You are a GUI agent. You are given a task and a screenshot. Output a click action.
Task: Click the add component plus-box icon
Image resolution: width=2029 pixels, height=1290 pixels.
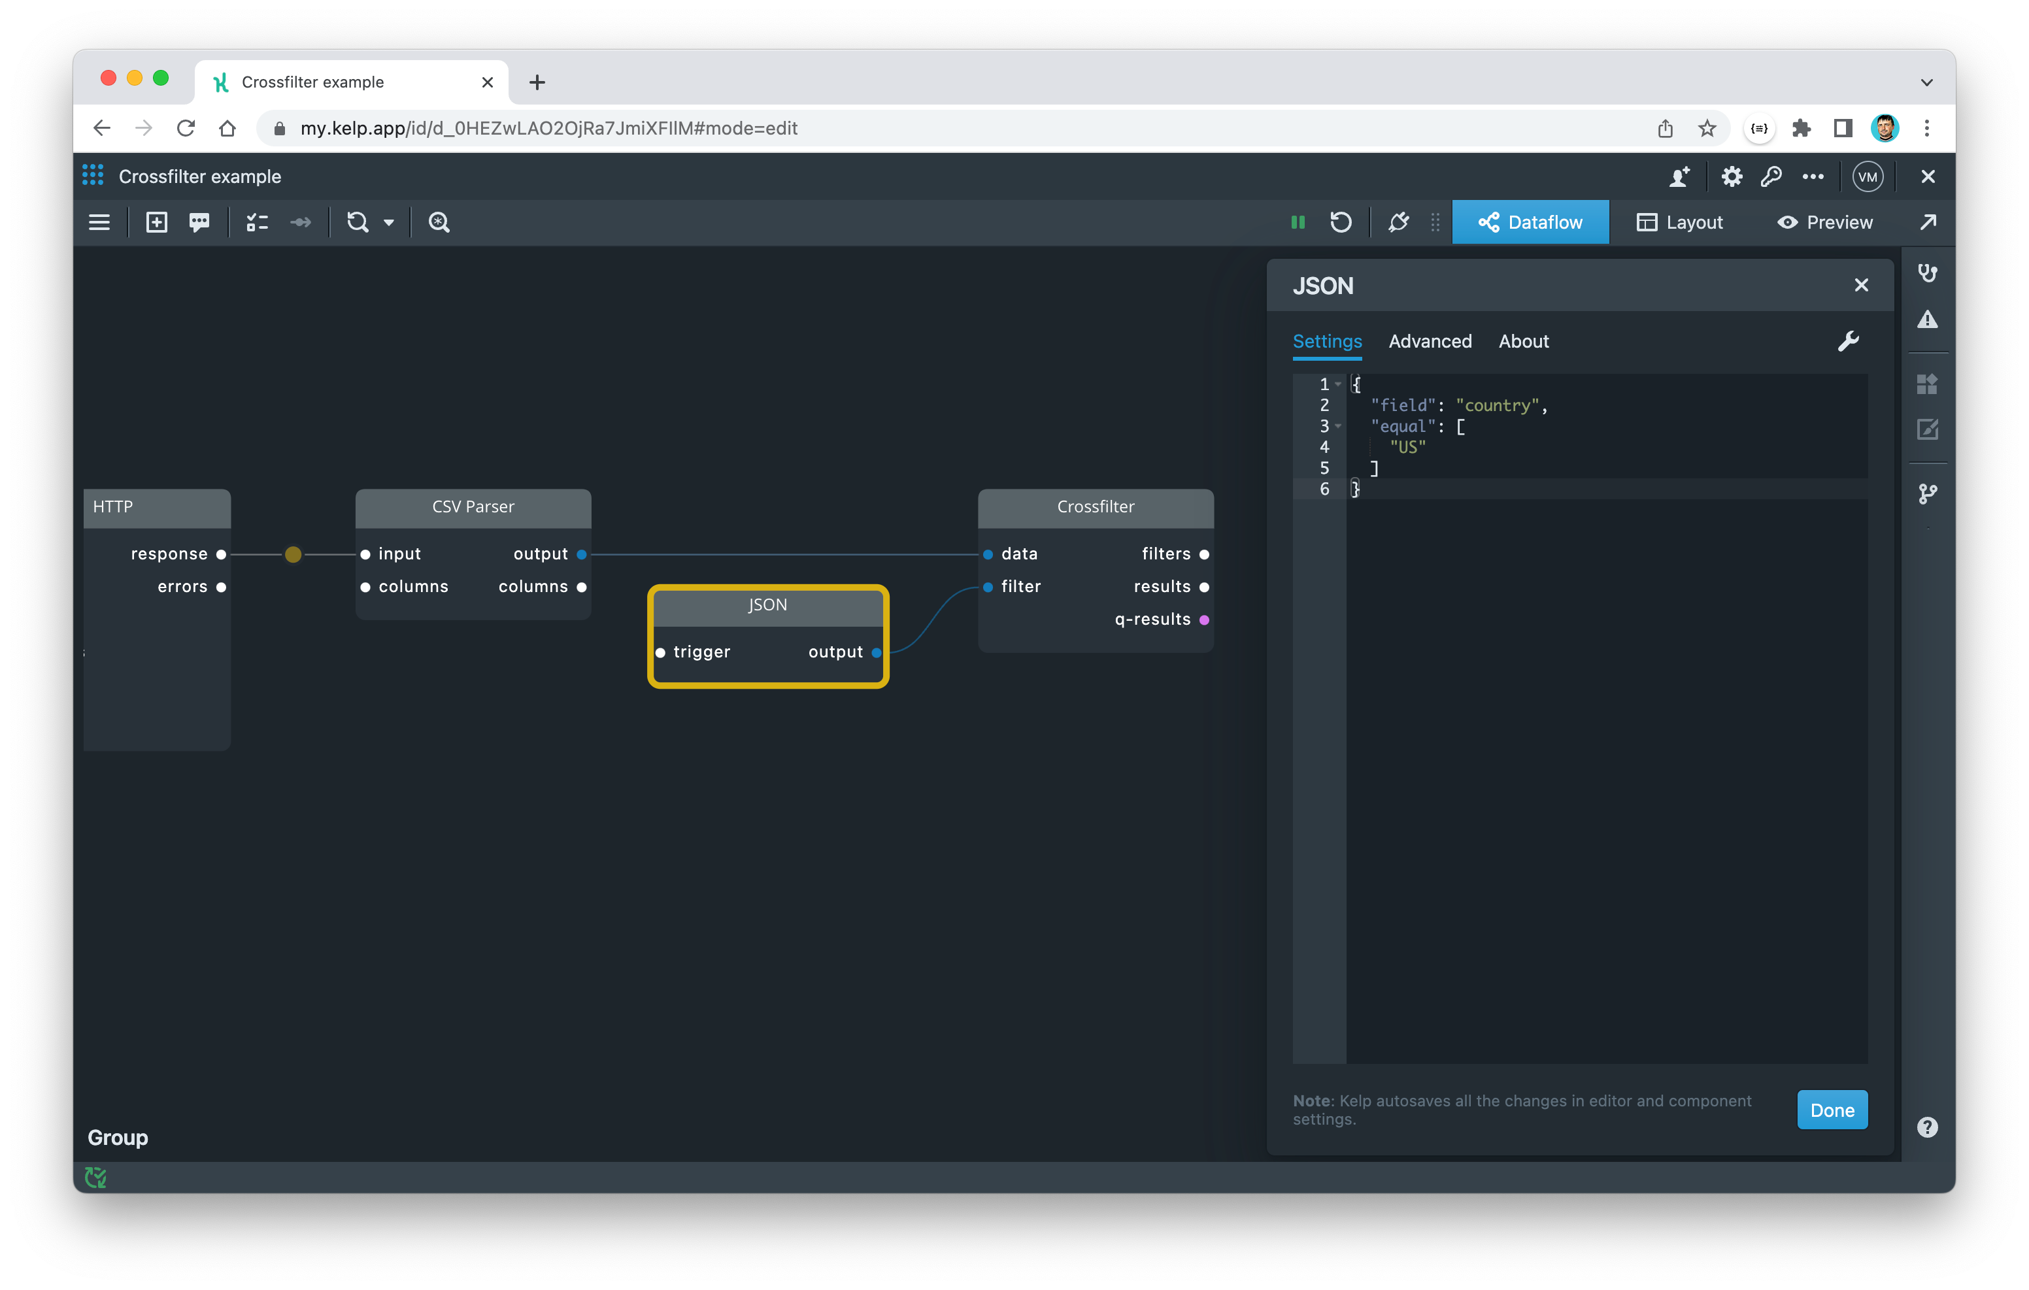pyautogui.click(x=157, y=222)
